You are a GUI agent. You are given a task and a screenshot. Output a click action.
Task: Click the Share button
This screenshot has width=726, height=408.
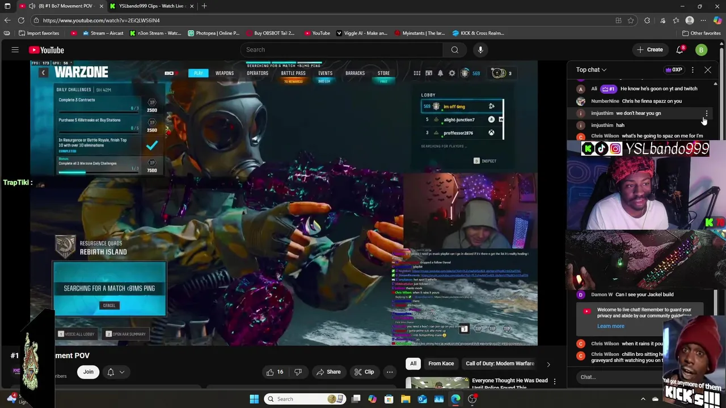[328, 372]
